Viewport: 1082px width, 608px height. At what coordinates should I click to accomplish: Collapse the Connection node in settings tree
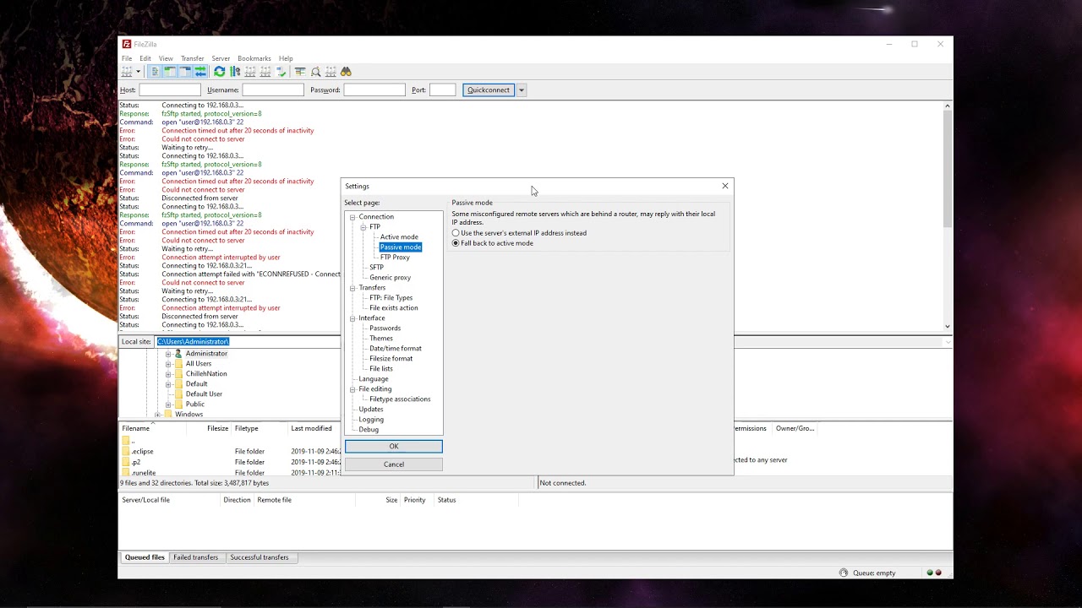point(352,217)
